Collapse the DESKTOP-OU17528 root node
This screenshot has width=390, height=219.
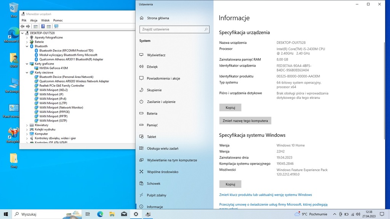[22, 33]
